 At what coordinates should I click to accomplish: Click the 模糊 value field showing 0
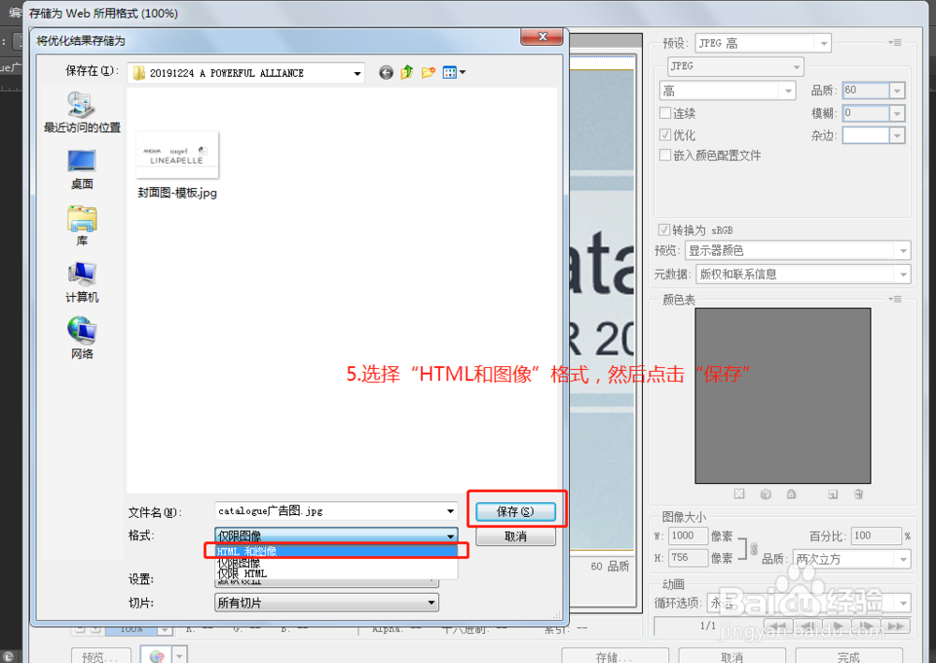(x=866, y=113)
